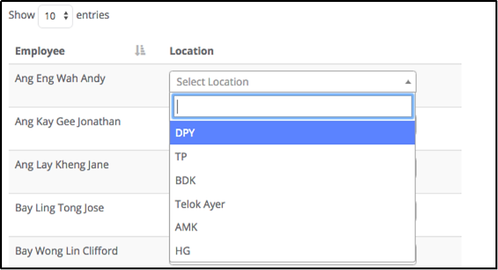The height and width of the screenshot is (270, 498).
Task: Click the Bay Ling Tong Jose entry
Action: [59, 208]
